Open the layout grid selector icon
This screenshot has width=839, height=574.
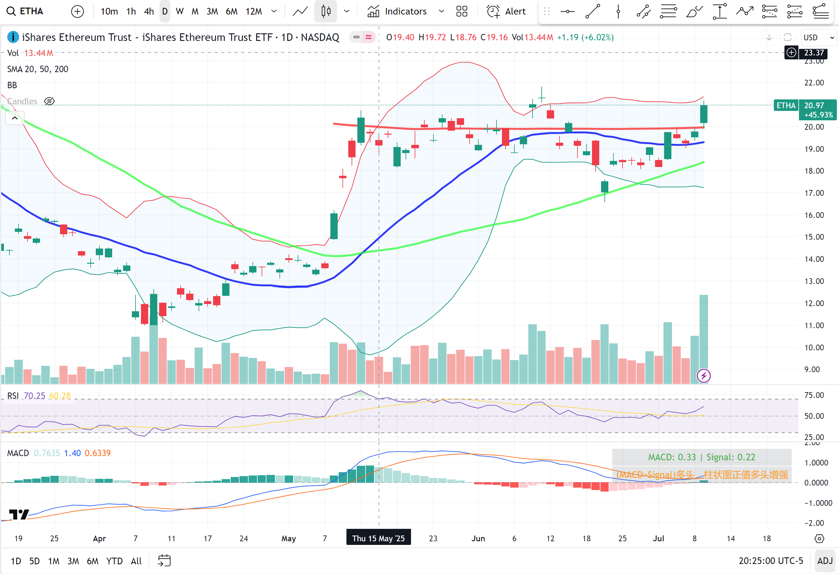pyautogui.click(x=461, y=12)
